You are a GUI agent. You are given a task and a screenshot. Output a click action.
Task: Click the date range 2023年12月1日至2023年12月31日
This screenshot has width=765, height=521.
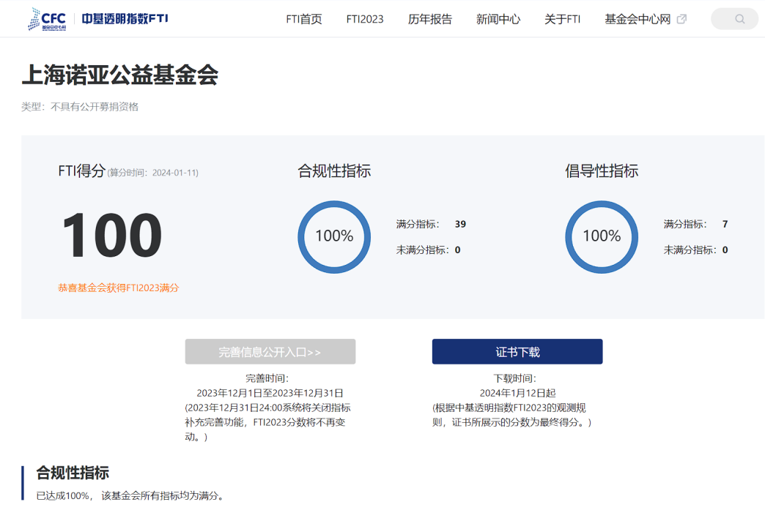pos(270,393)
